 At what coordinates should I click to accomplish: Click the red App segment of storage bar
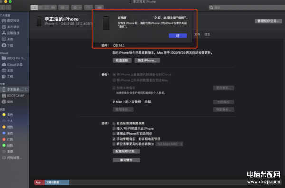(39, 182)
